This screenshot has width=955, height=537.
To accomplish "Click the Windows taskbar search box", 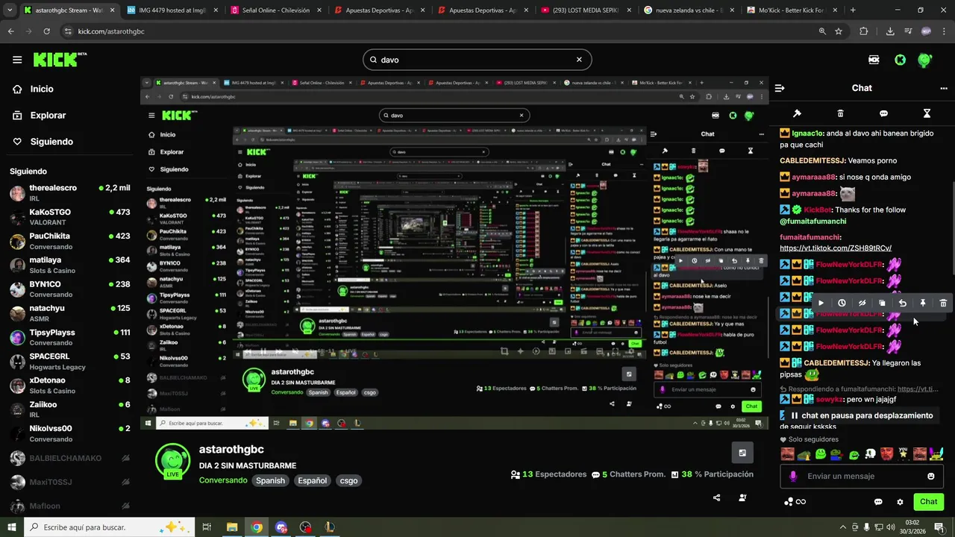I will pos(110,527).
